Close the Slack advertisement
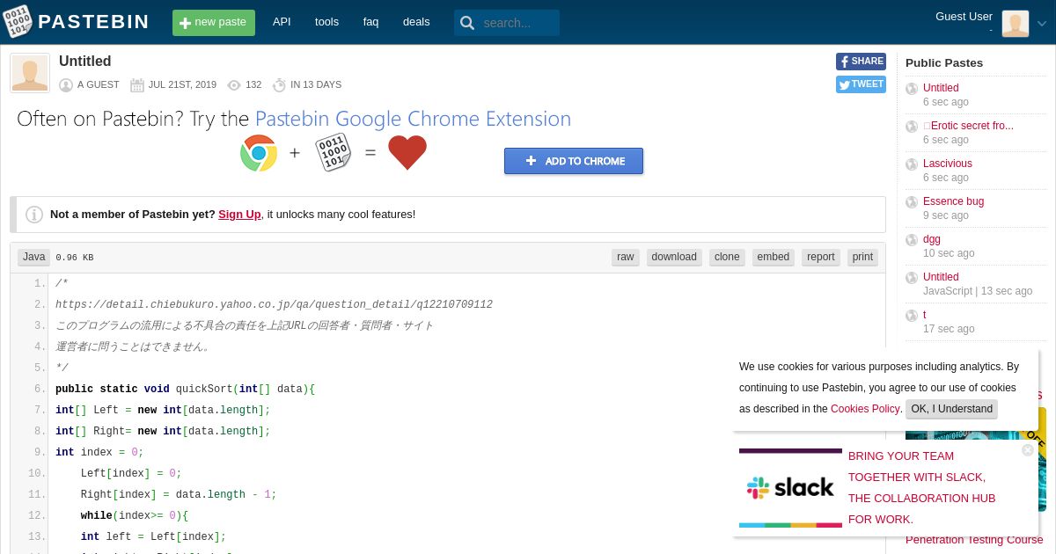Image resolution: width=1056 pixels, height=554 pixels. point(1027,450)
